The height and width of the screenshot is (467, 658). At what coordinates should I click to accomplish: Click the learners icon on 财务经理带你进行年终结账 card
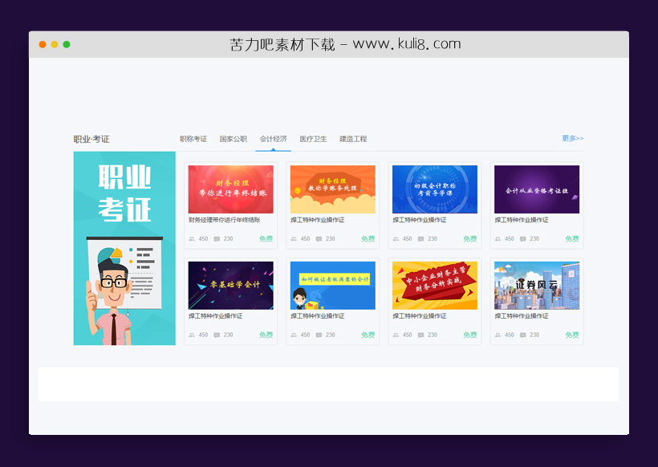pos(192,239)
